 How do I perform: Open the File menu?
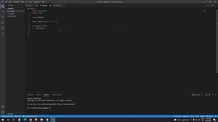[x=6, y=2]
